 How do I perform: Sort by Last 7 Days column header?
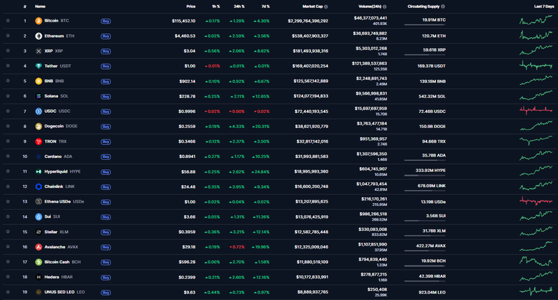(x=544, y=6)
